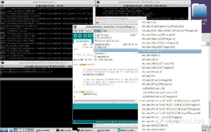Select Arduino Esplora board
The image size is (211, 132).
click(x=170, y=55)
